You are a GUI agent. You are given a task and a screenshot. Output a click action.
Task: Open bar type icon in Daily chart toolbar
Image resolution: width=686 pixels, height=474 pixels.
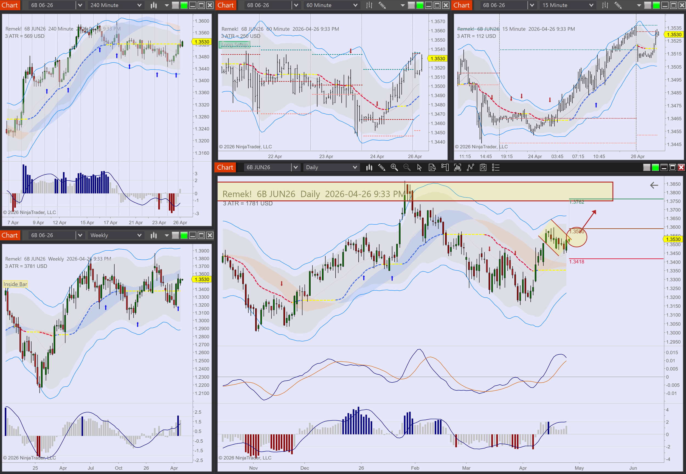[x=369, y=167]
